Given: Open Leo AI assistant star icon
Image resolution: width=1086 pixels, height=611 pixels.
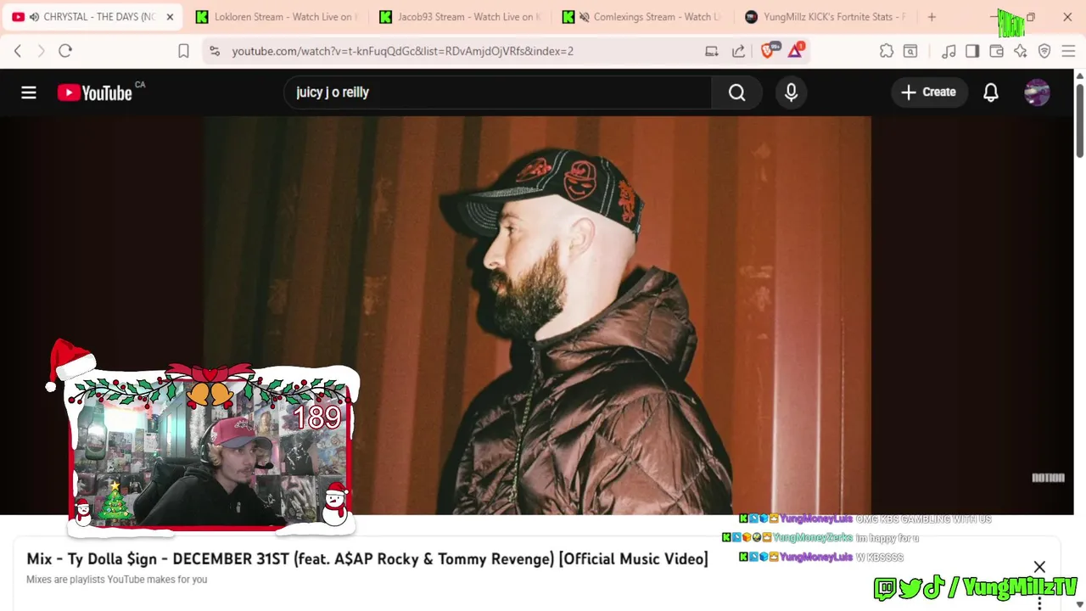Looking at the screenshot, I should pyautogui.click(x=1021, y=51).
